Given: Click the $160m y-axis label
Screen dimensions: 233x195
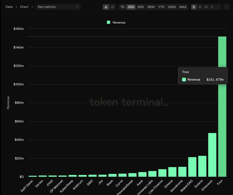Looking at the screenshot, I should [18, 29].
